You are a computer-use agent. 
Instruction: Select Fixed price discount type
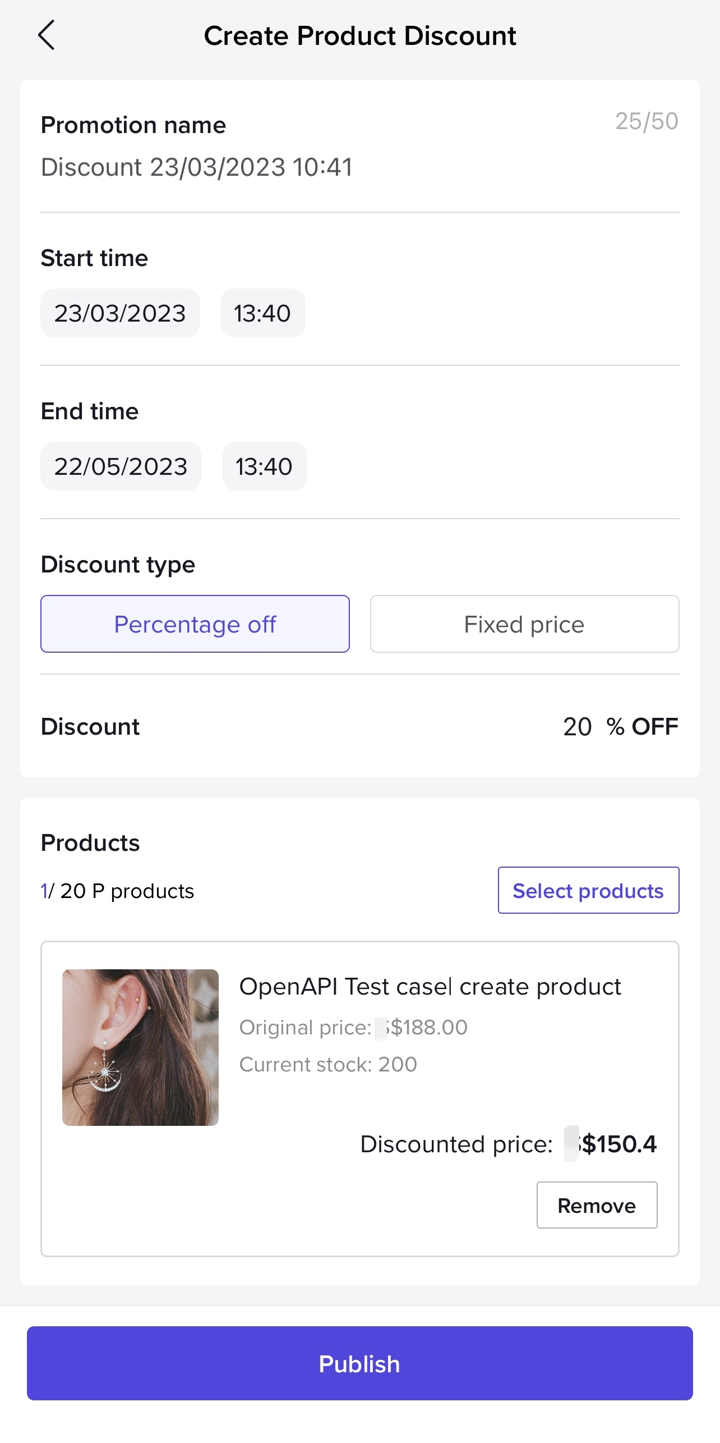point(524,624)
